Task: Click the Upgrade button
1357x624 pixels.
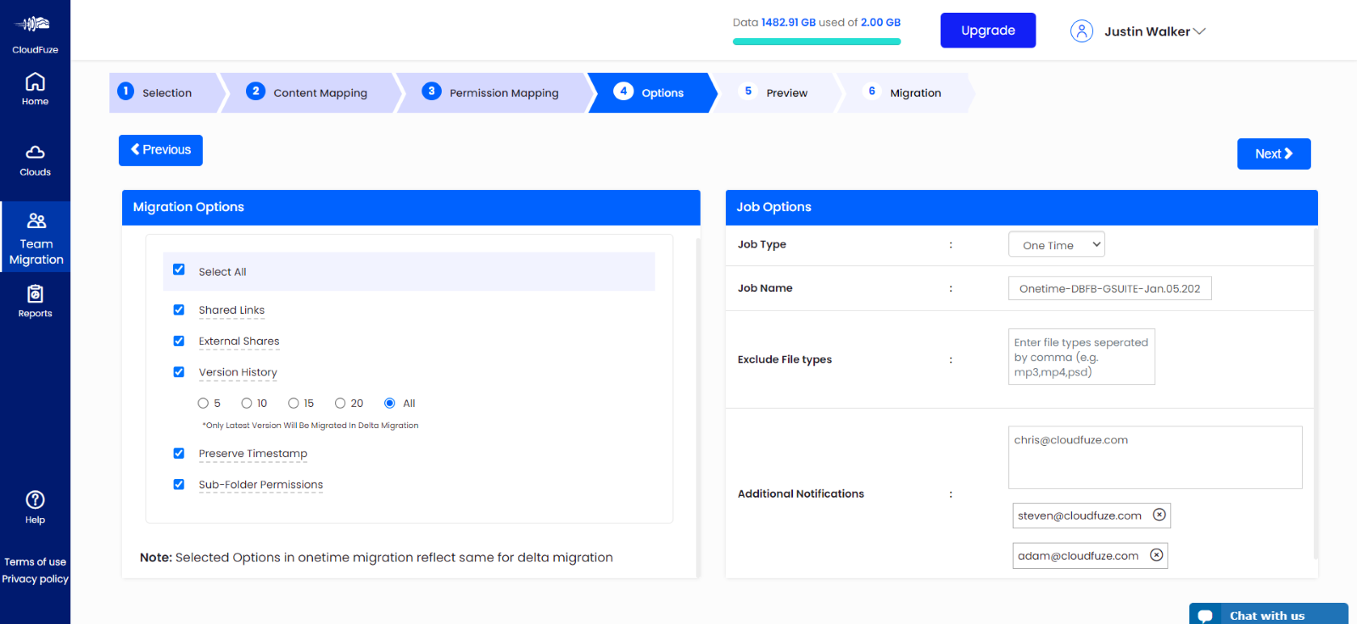Action: point(988,31)
